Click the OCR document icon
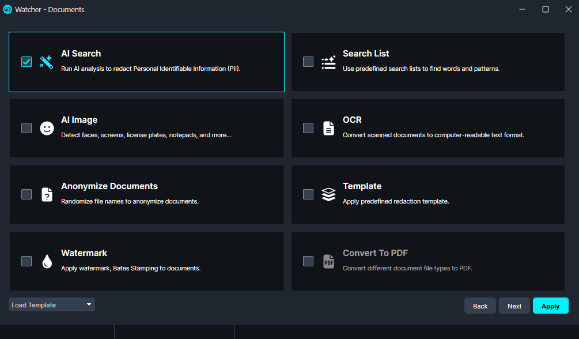Image resolution: width=579 pixels, height=339 pixels. click(328, 128)
